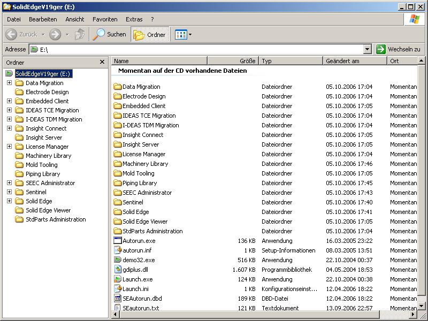Select Machinery Library in folder tree

tap(48, 156)
